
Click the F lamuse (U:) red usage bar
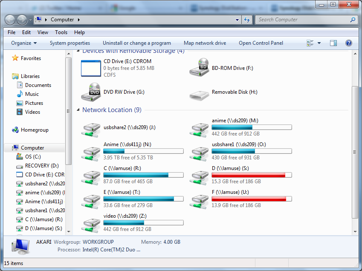pos(252,199)
